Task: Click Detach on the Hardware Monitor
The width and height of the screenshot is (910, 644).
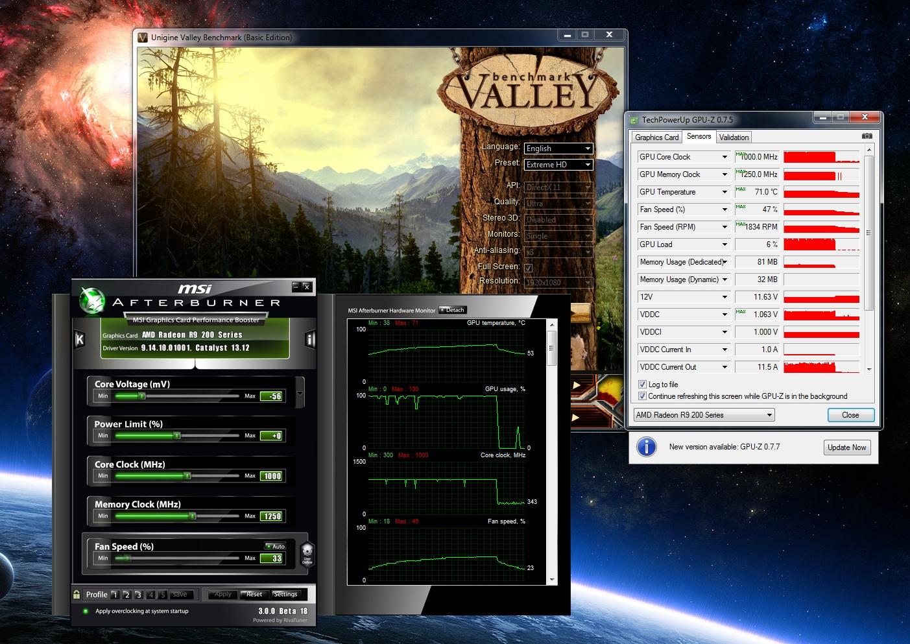Action: pyautogui.click(x=452, y=310)
